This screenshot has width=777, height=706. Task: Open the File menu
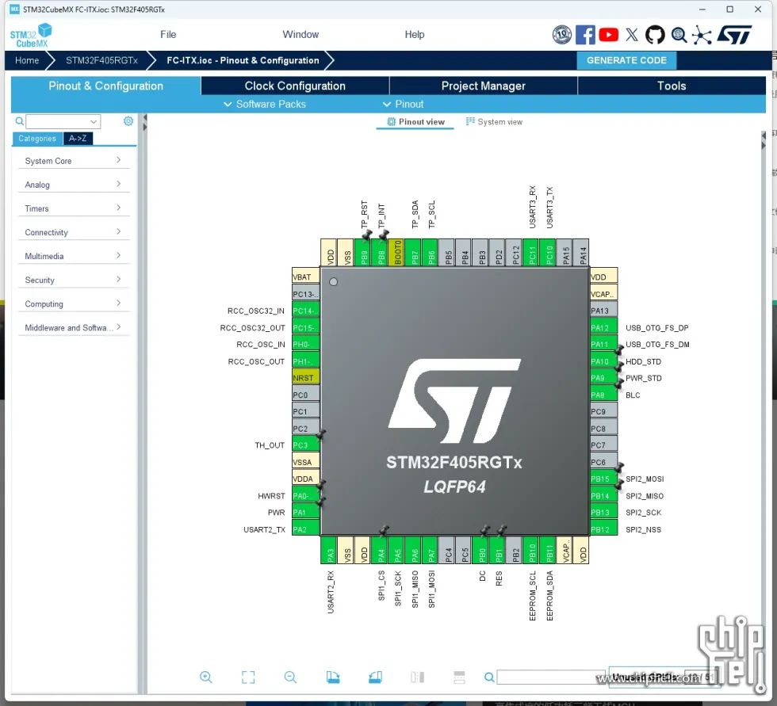(168, 34)
